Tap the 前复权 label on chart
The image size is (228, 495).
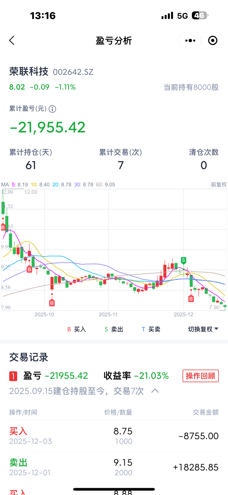tap(219, 185)
